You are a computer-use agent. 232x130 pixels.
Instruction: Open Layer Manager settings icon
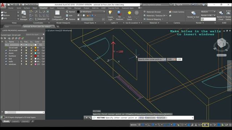point(42,38)
